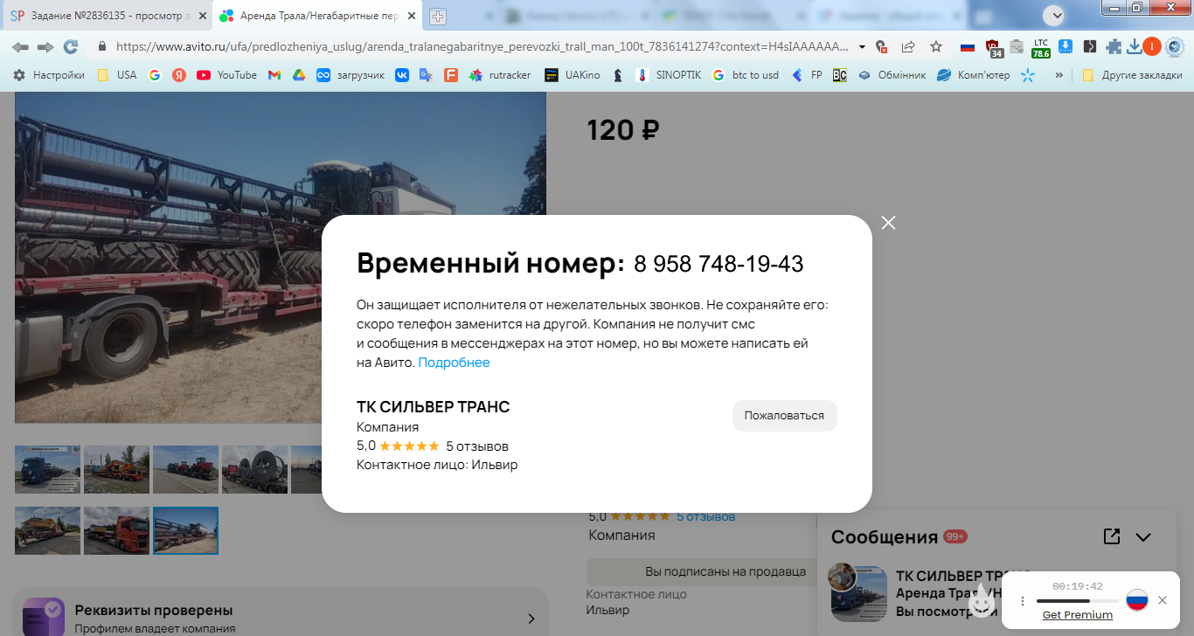Open address bar dropdown arrow
The image size is (1194, 636).
[x=863, y=47]
